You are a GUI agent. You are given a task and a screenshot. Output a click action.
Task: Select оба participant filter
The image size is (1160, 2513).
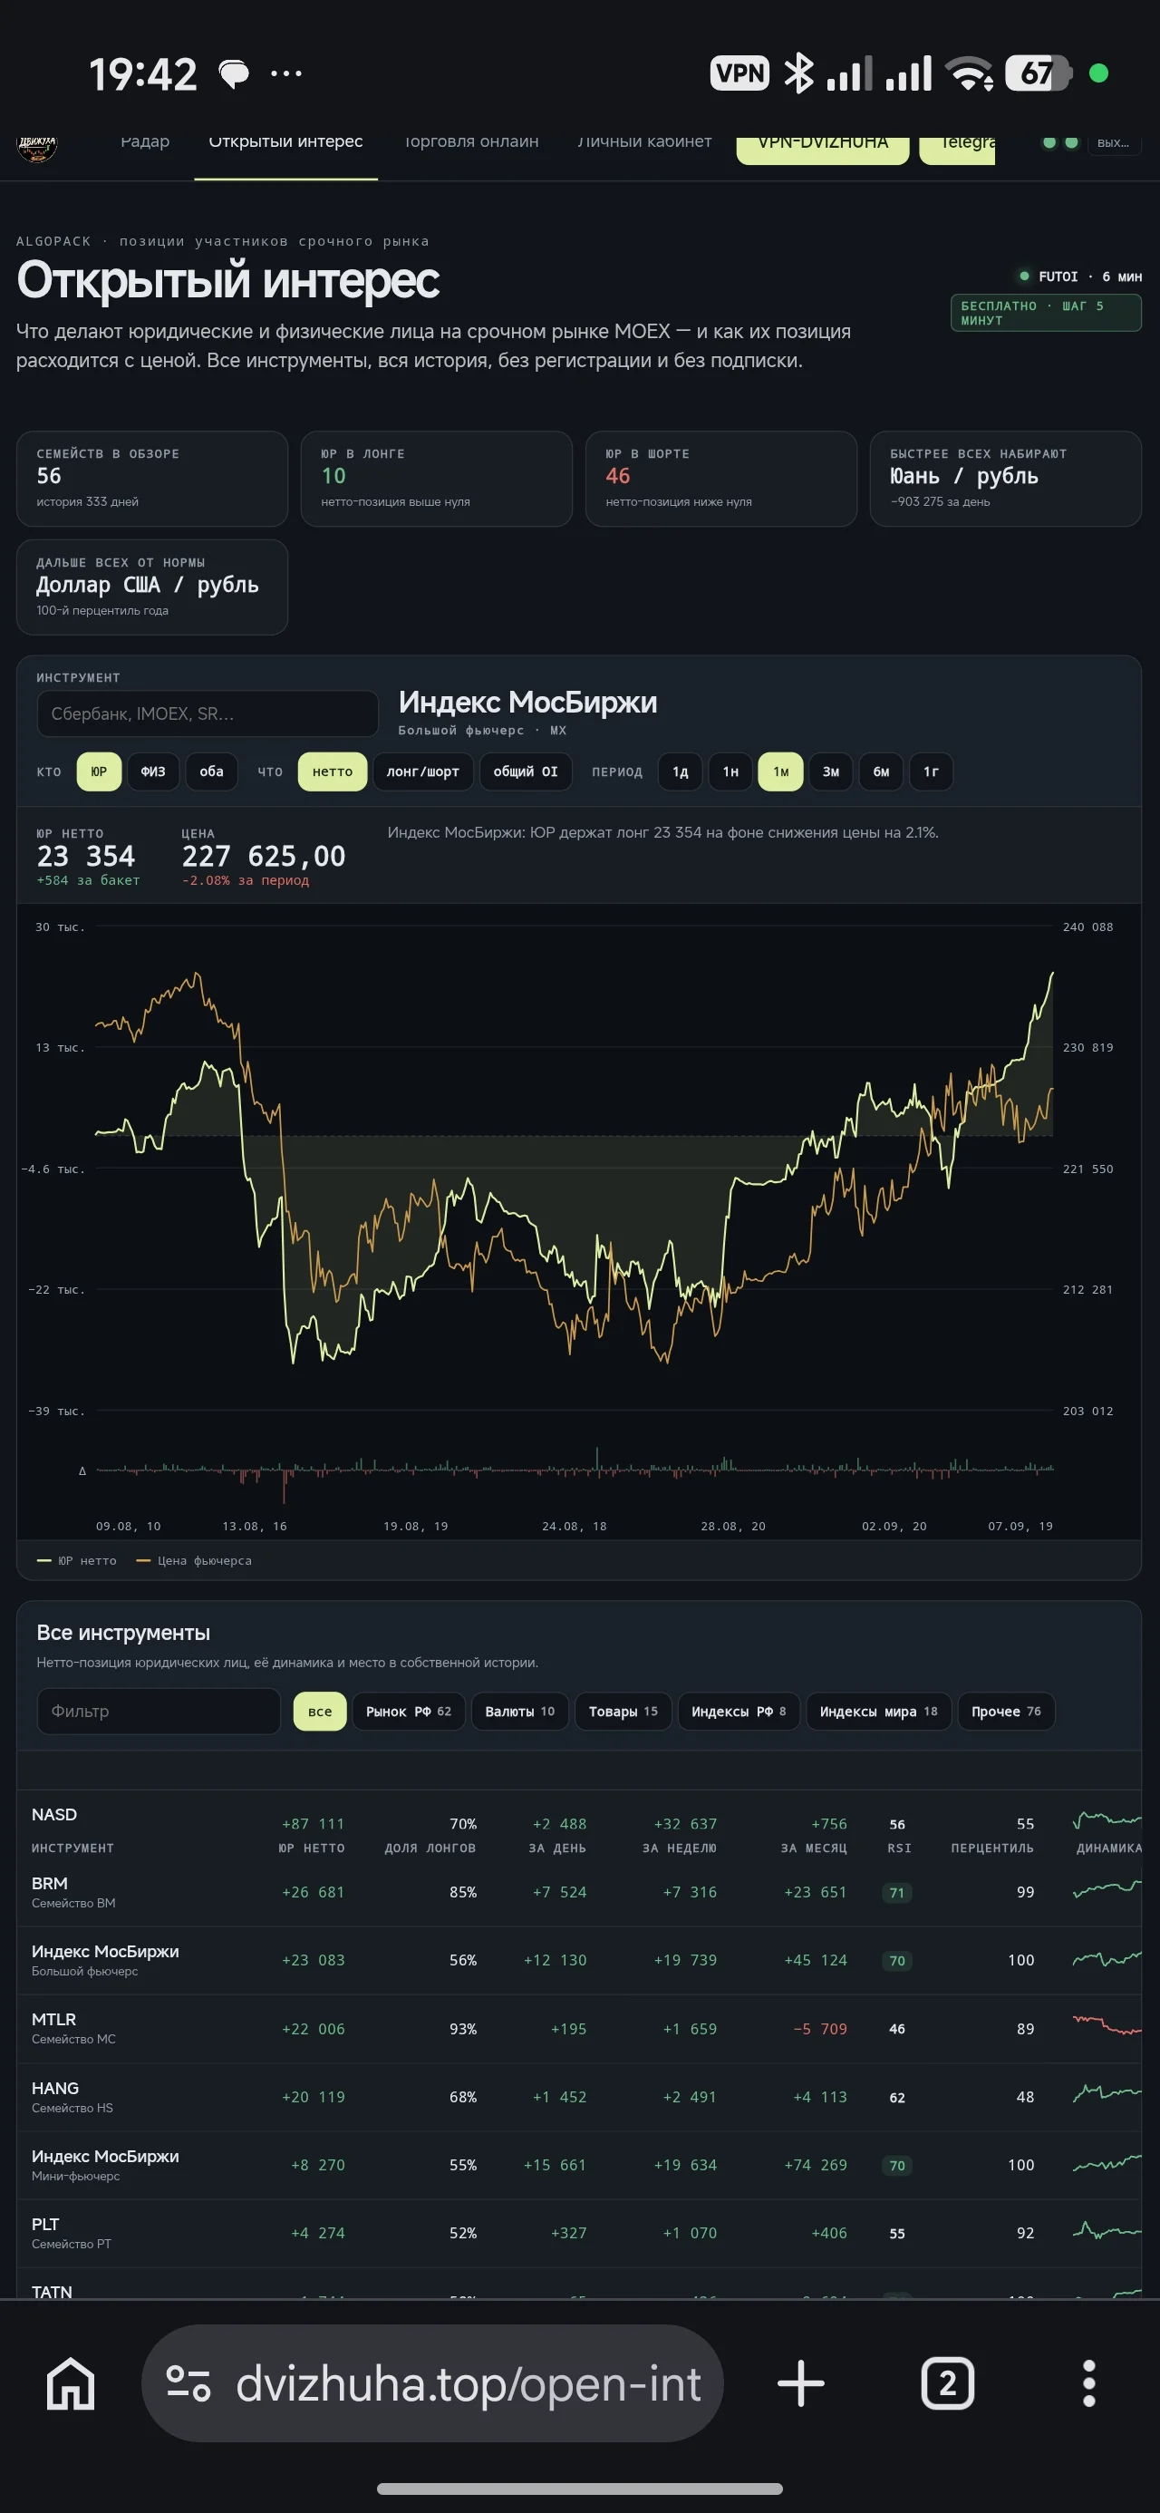212,771
